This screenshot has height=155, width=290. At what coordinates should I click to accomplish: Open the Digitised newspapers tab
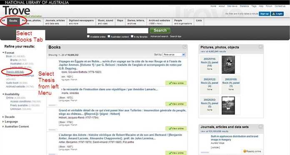click(81, 22)
